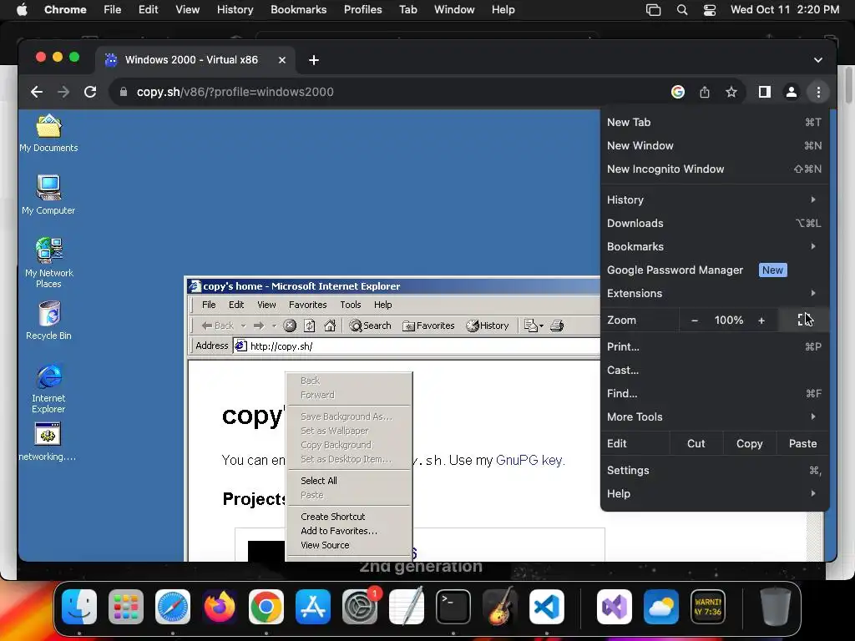The width and height of the screenshot is (855, 641).
Task: Open My Computer desktop icon
Action: click(x=48, y=194)
